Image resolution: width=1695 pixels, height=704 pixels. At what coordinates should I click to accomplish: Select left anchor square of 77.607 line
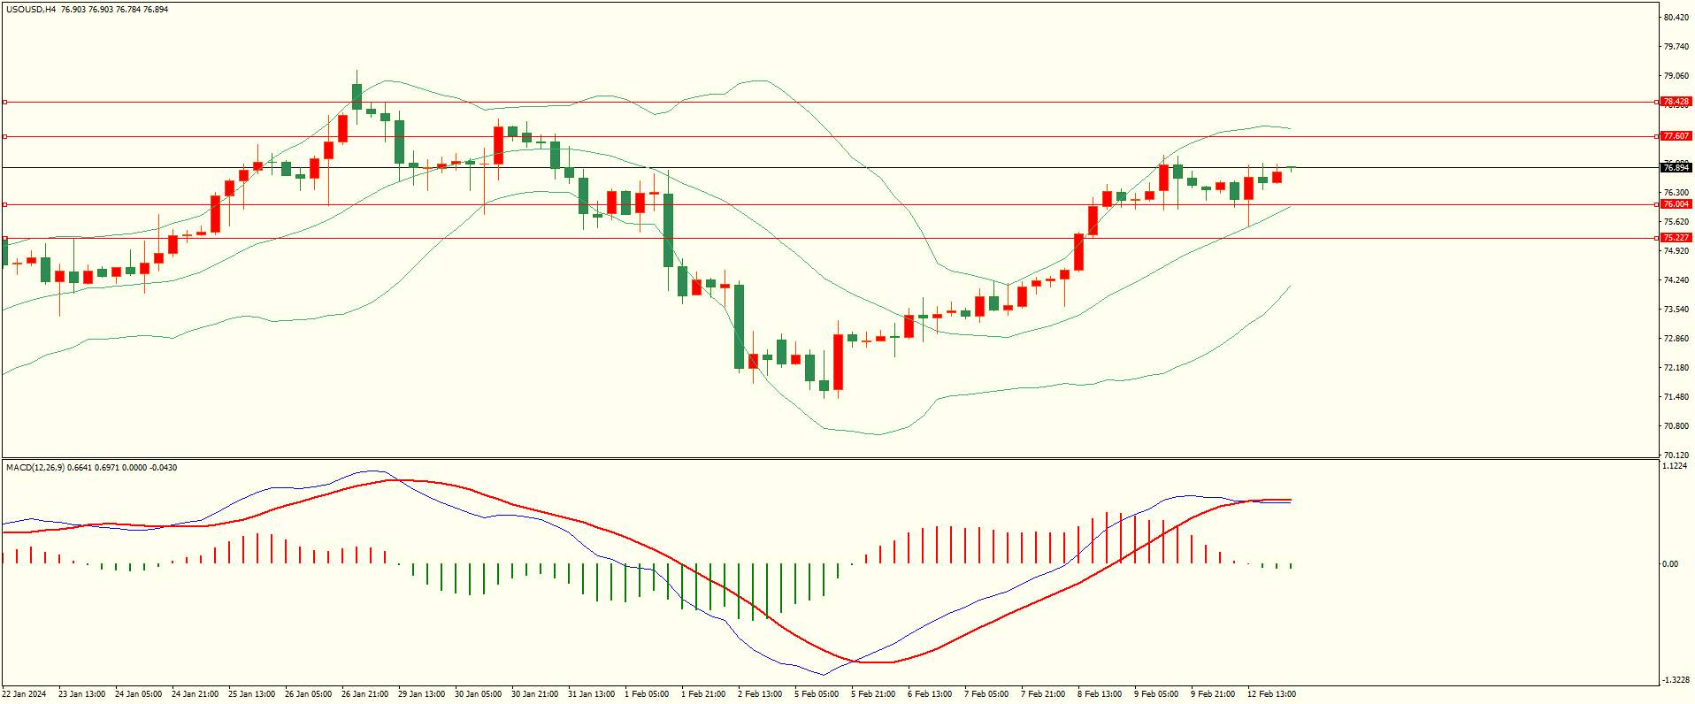[4, 137]
